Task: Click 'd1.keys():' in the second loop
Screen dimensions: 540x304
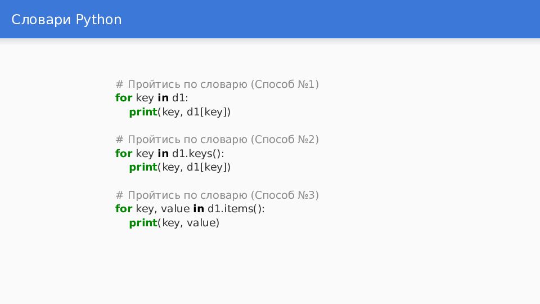Action: (x=198, y=153)
